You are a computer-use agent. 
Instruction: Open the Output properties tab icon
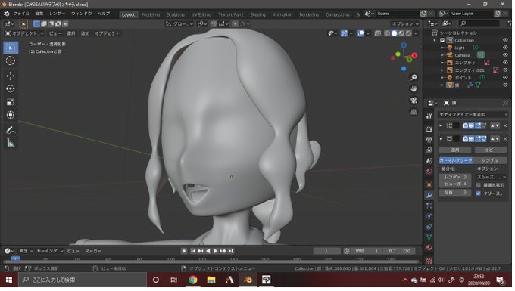(x=429, y=140)
